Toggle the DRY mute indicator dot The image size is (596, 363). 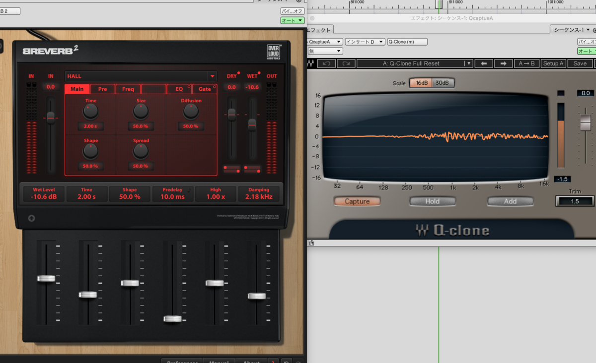tap(239, 73)
